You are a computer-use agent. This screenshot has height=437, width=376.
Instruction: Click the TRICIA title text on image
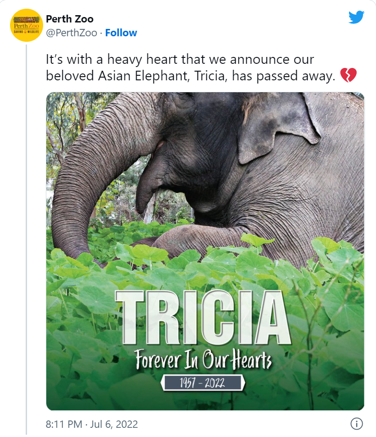pyautogui.click(x=203, y=318)
